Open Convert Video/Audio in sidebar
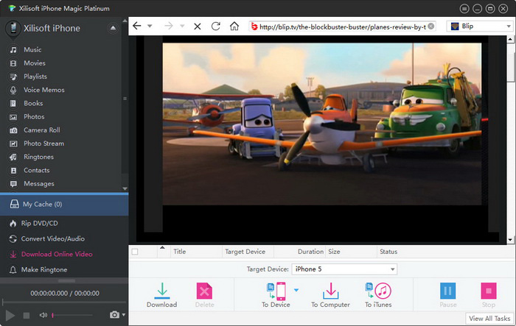 53,238
